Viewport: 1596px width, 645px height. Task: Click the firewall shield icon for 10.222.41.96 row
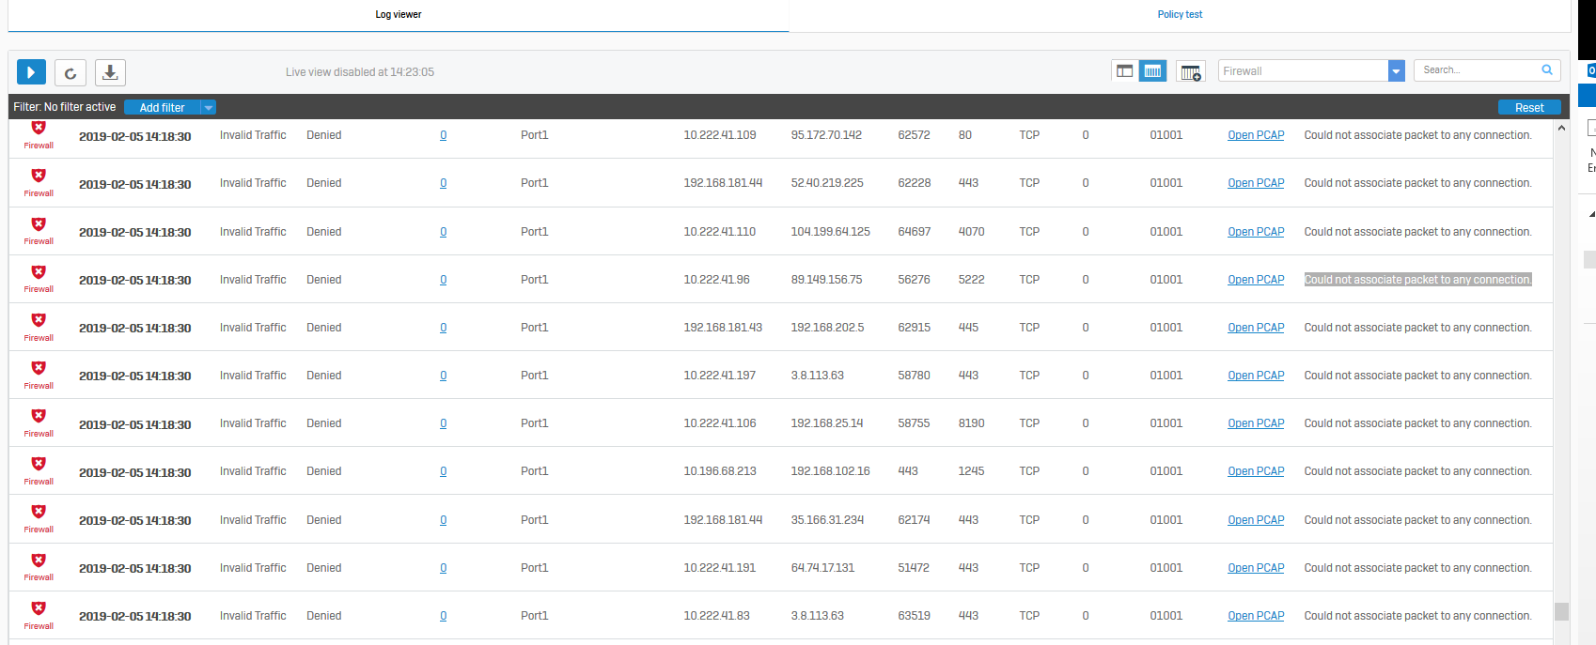(x=39, y=273)
